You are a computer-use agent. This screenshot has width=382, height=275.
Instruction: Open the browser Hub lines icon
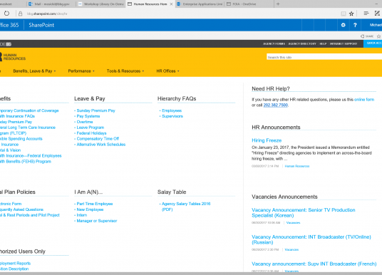coord(366,14)
